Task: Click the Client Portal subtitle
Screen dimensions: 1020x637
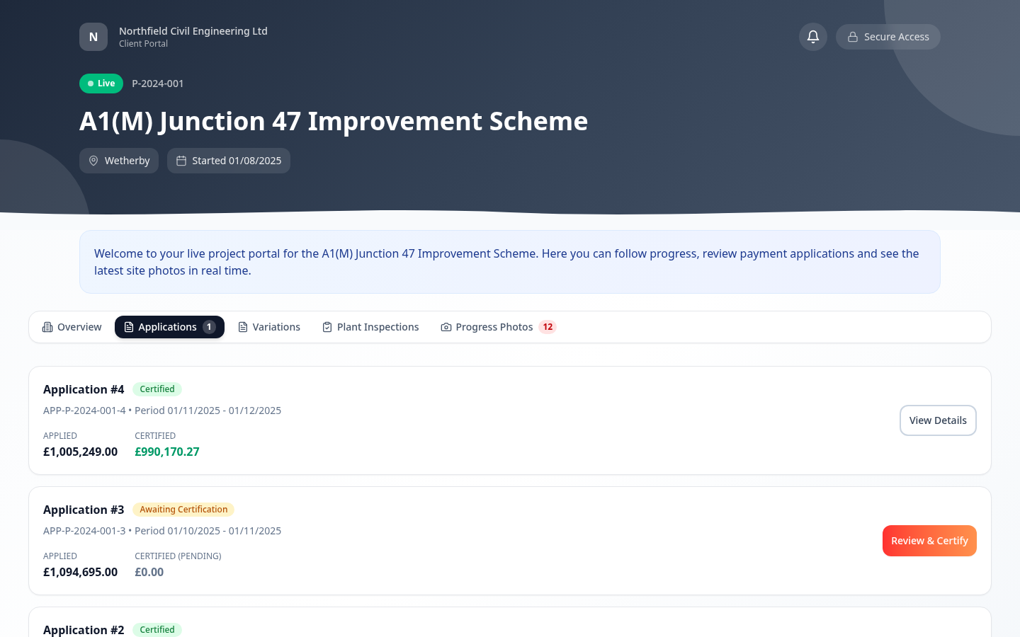Action: [144, 44]
